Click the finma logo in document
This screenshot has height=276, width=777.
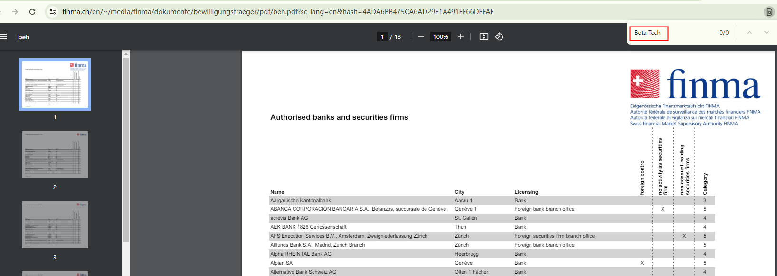click(695, 85)
